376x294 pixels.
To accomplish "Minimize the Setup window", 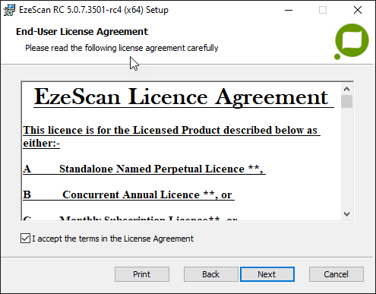I will 289,10.
